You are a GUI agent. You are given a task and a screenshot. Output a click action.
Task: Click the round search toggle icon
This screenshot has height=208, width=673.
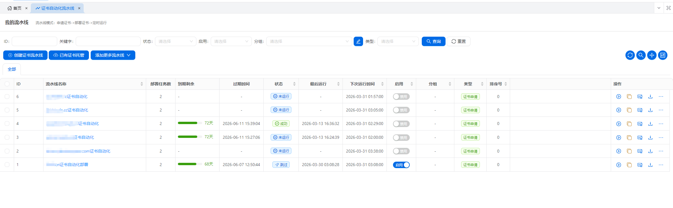(641, 55)
